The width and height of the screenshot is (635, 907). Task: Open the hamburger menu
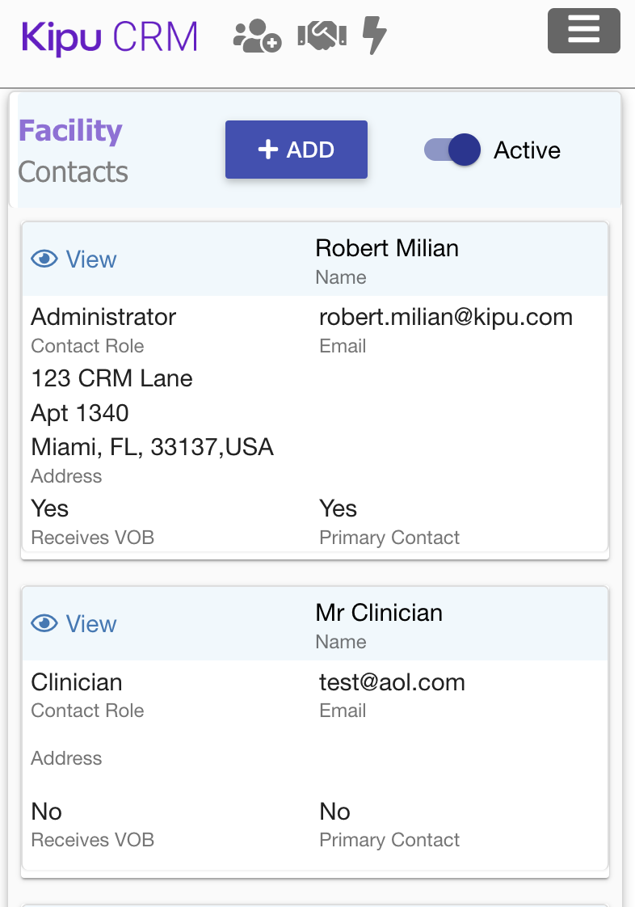[x=583, y=31]
